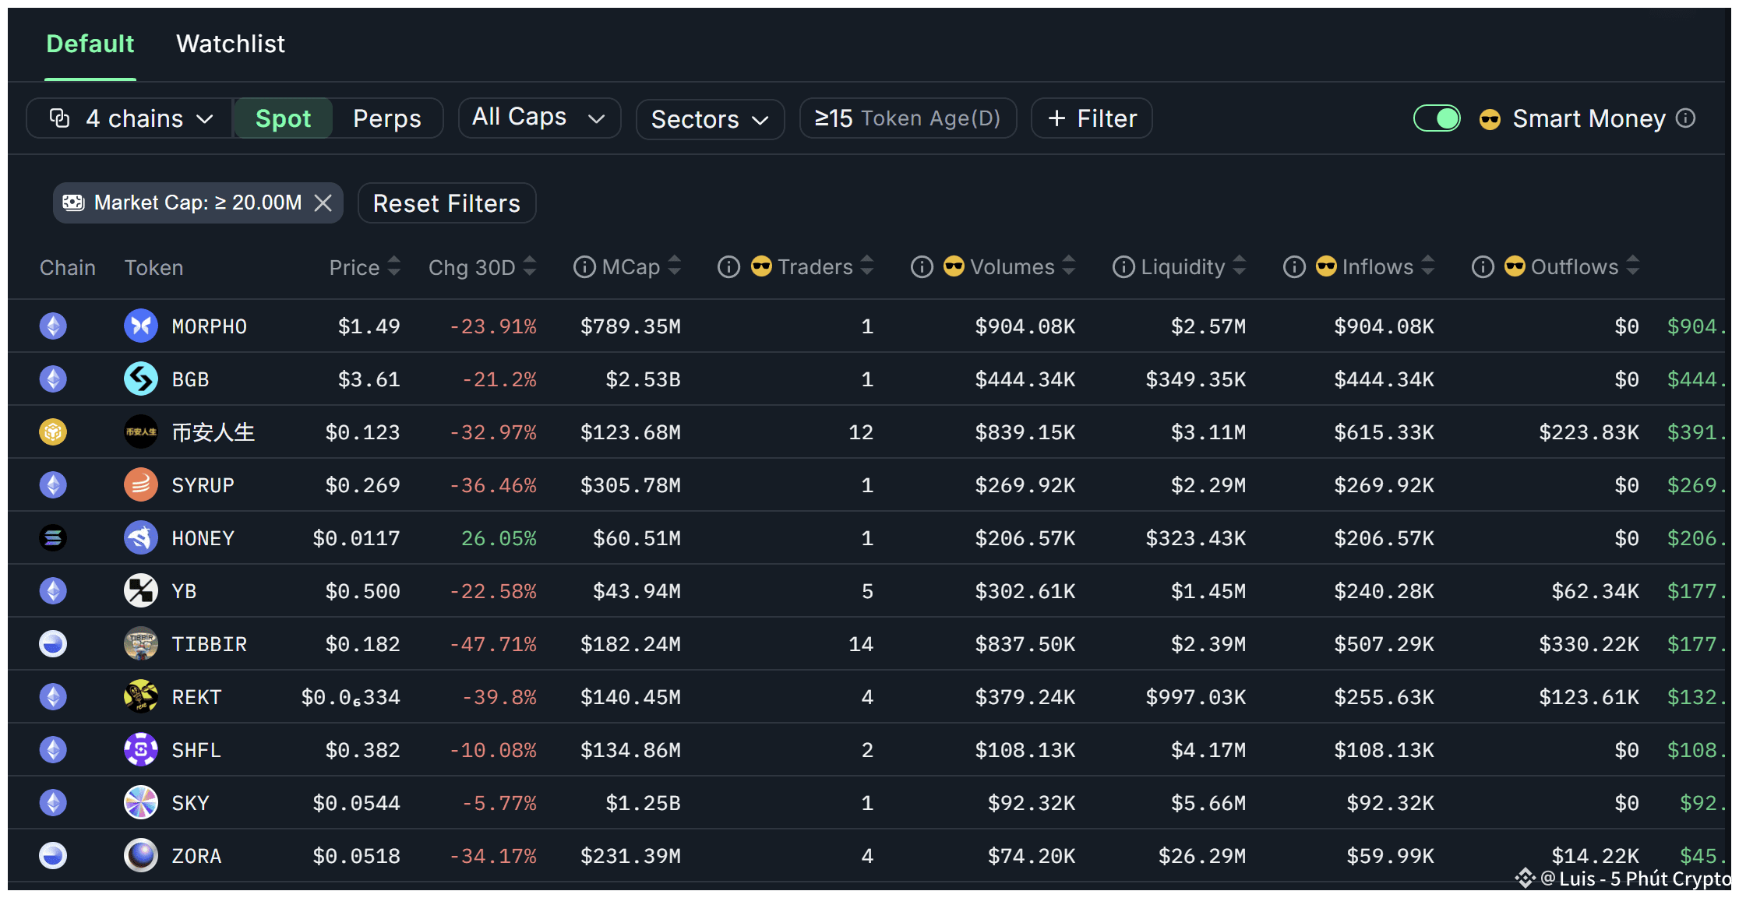
Task: Click the Reset Filters button
Action: tap(446, 203)
